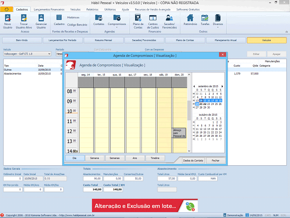Go to previous month in mini calendar
Screen dimensions: 290x218
pos(194,86)
